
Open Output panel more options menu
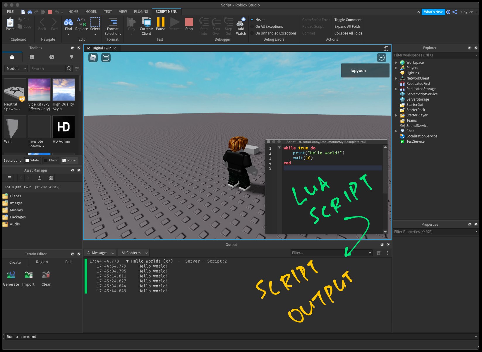[387, 253]
